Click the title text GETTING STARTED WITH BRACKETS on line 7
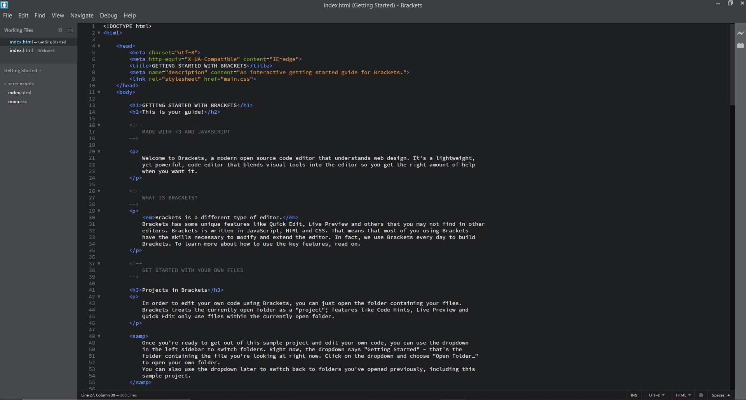This screenshot has height=400, width=746. [x=199, y=66]
